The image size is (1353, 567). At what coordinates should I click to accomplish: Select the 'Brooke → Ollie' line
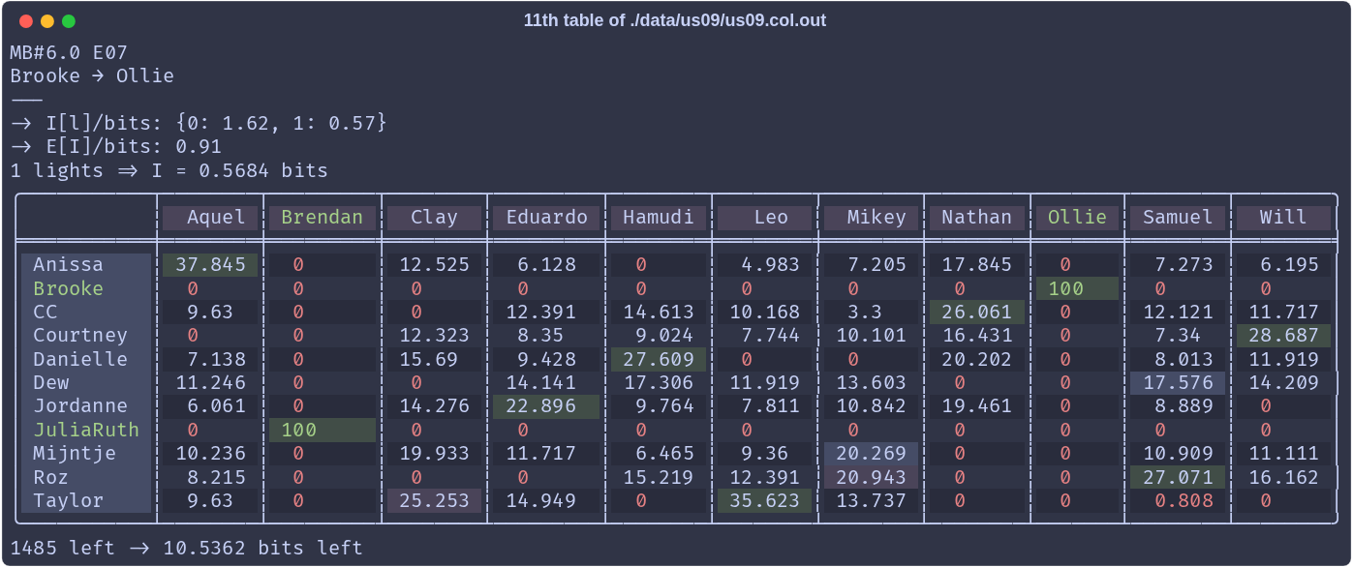pyautogui.click(x=92, y=75)
